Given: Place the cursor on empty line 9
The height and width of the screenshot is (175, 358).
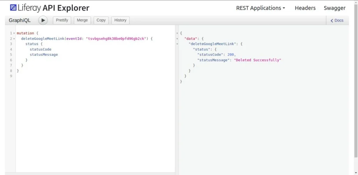Looking at the screenshot, I should click(95, 76).
